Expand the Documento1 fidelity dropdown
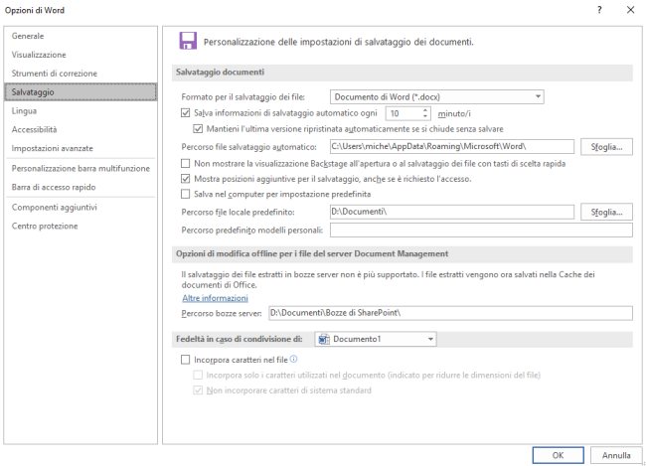 pos(376,339)
